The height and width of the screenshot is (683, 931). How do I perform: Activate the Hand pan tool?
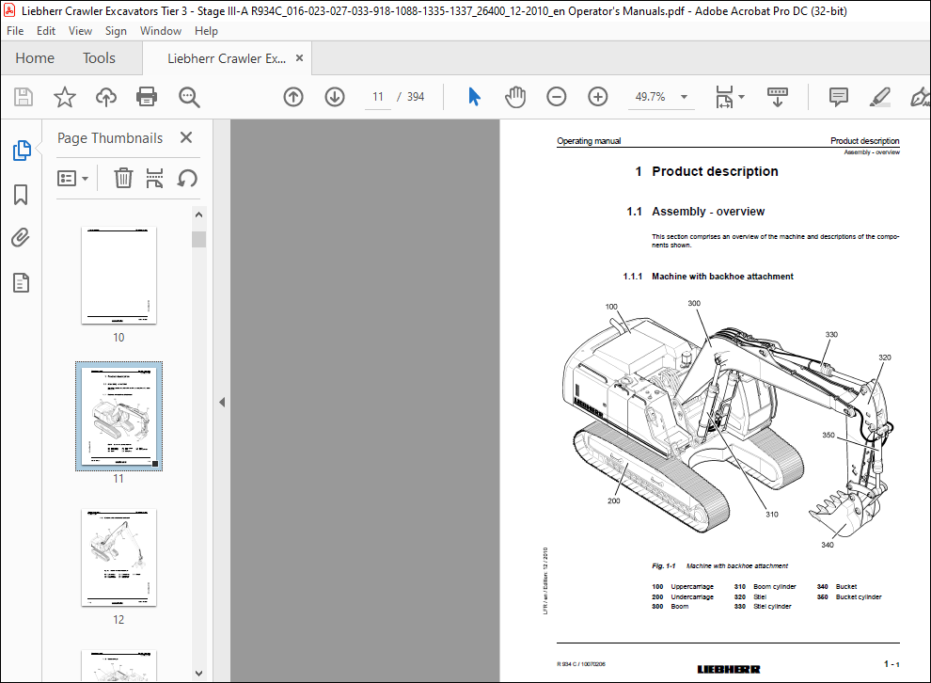pos(515,97)
